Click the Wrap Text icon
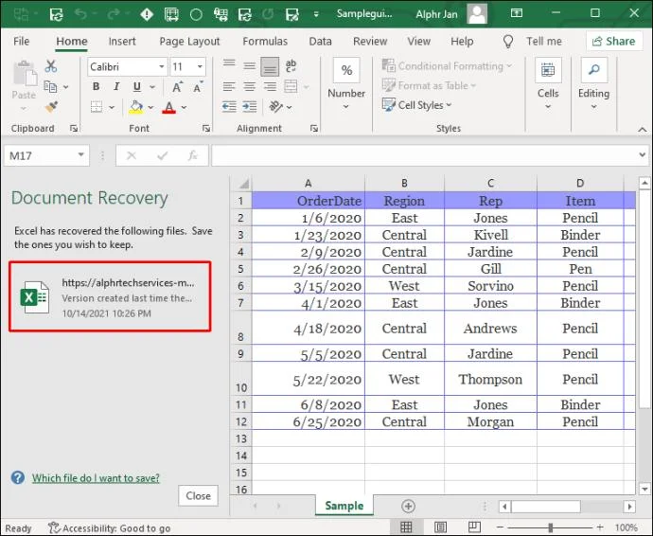 [291, 66]
